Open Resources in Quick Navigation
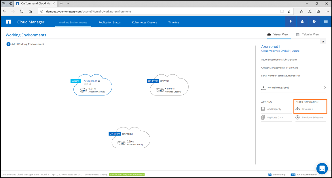 coord(307,109)
